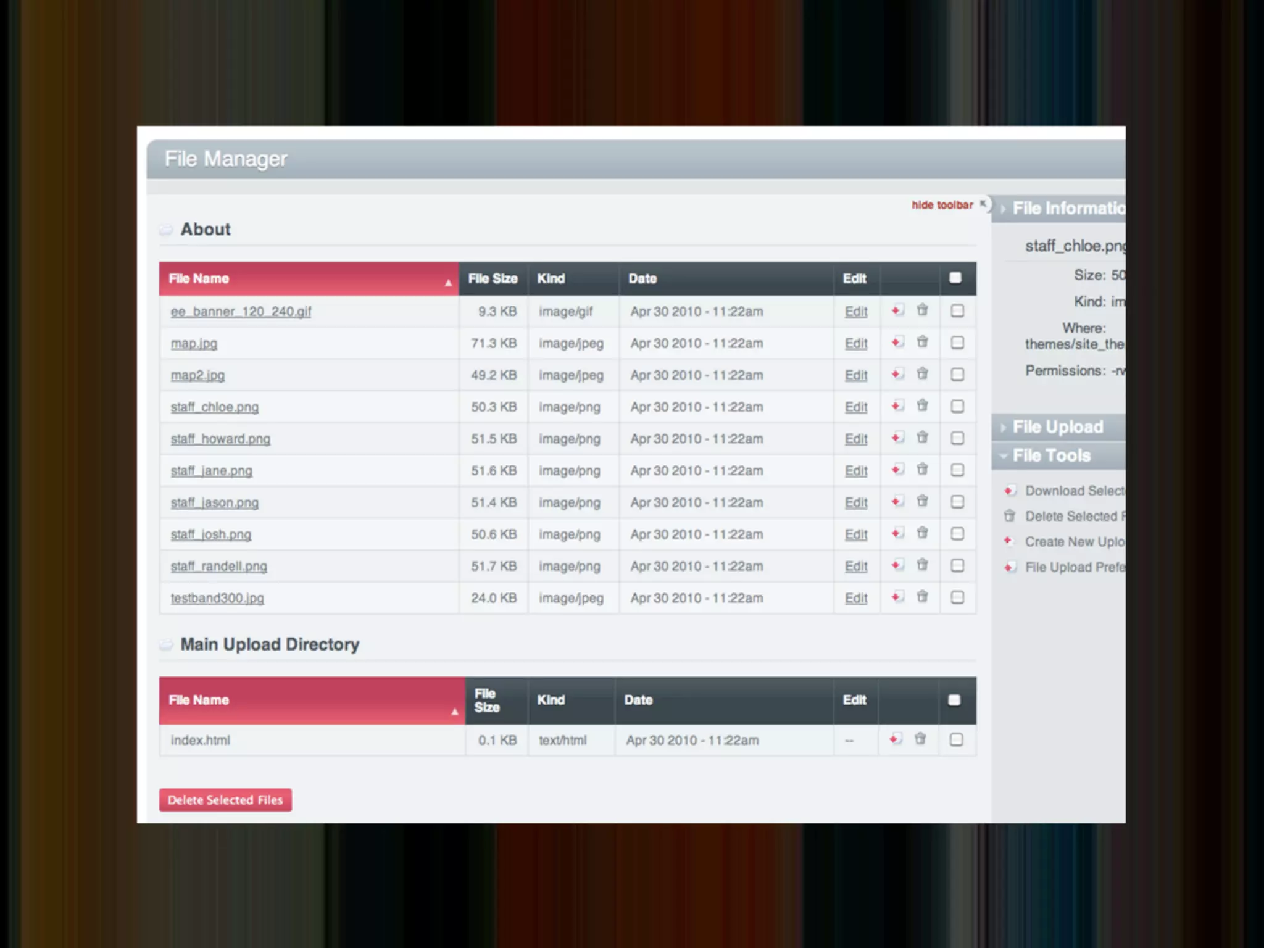
Task: Click trash icon for ee_banner_120_240.gif row
Action: [922, 310]
